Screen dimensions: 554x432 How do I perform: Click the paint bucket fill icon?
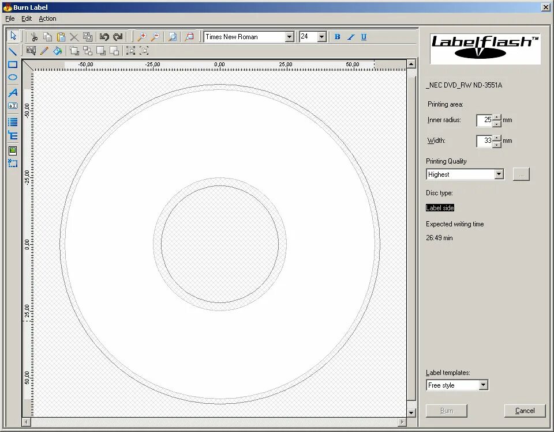click(x=57, y=51)
